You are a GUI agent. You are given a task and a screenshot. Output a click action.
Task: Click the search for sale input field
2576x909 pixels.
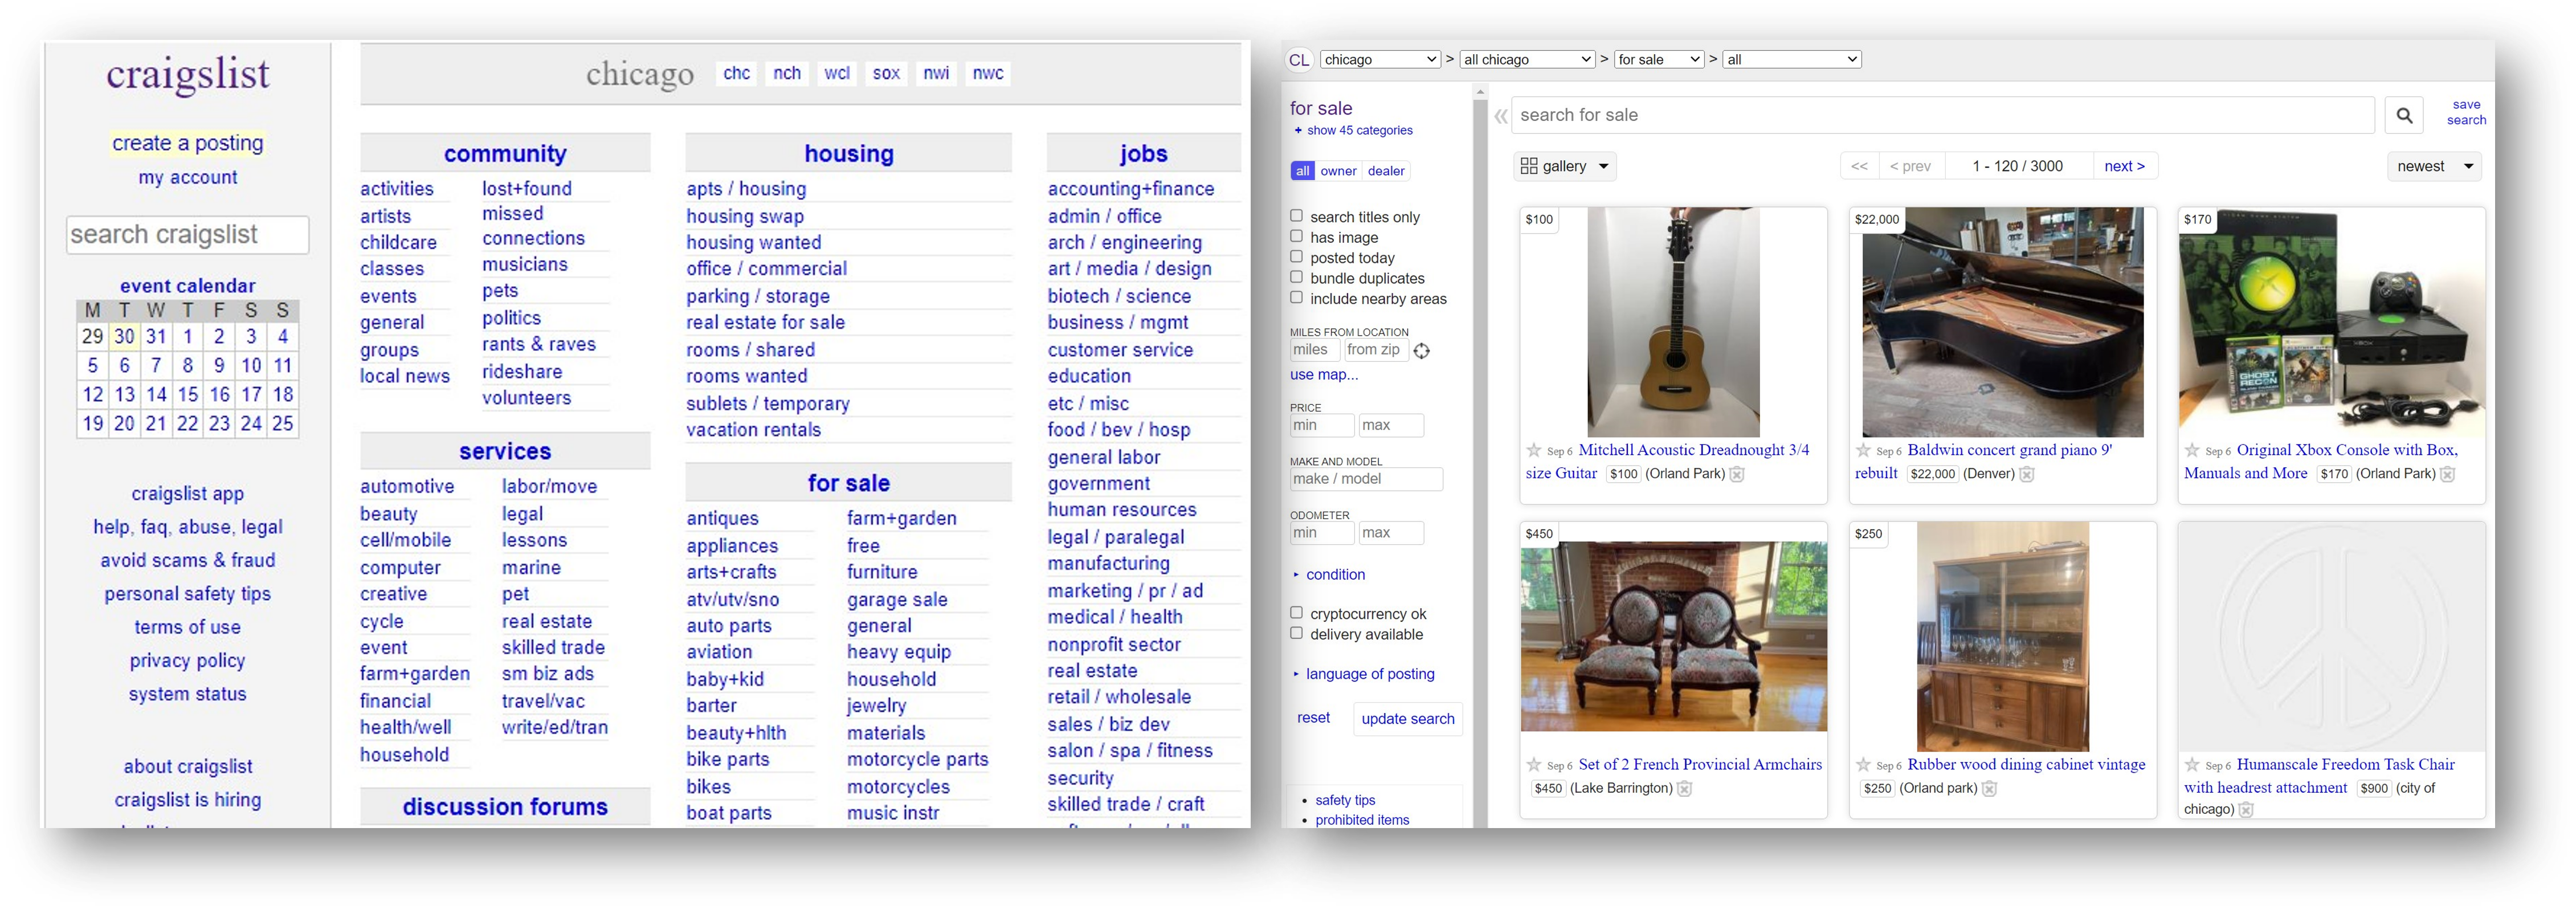(x=1940, y=115)
